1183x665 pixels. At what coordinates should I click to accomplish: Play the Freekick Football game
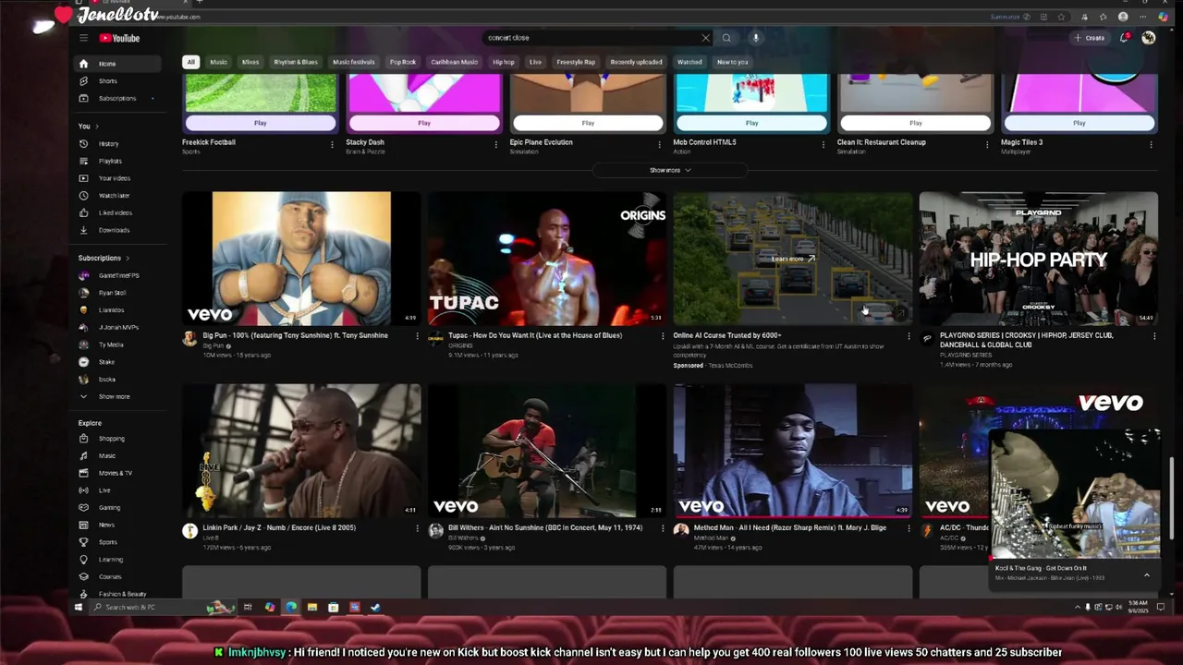261,123
